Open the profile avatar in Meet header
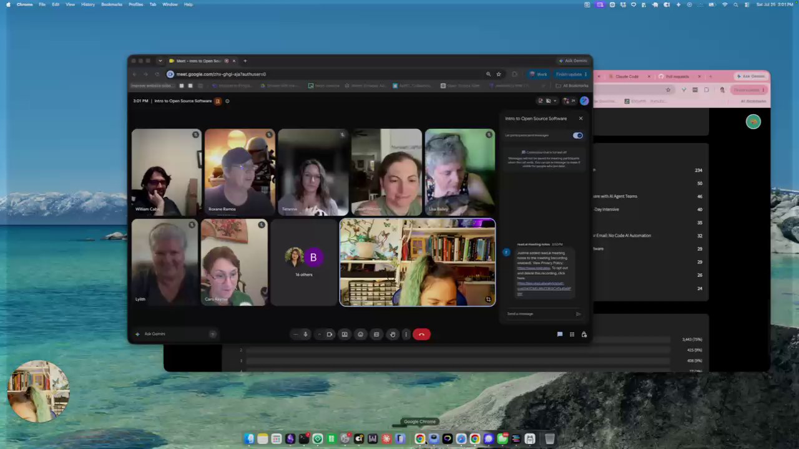 pos(584,101)
